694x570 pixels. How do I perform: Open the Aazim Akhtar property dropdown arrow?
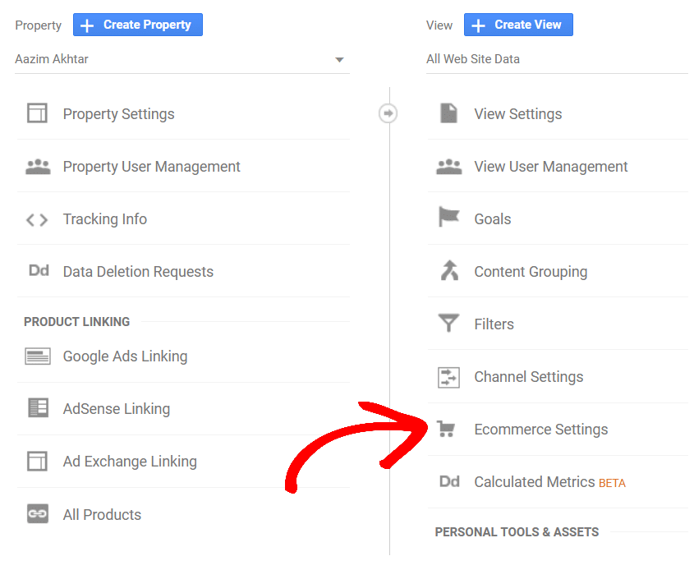pyautogui.click(x=339, y=59)
